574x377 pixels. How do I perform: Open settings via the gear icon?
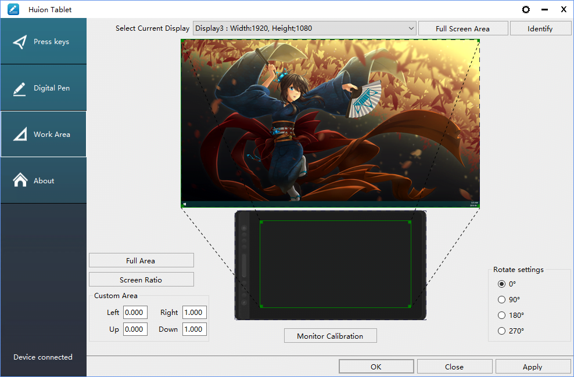coord(526,9)
